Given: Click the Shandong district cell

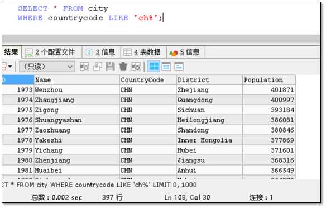Looking at the screenshot, I should coord(209,130).
